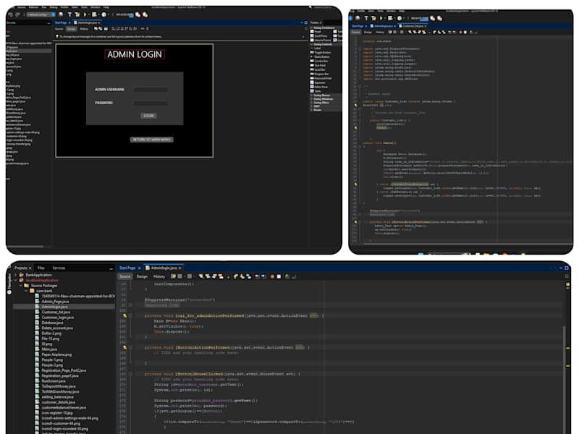Pick Password Field from the palette
579x434 pixels.
[321, 78]
